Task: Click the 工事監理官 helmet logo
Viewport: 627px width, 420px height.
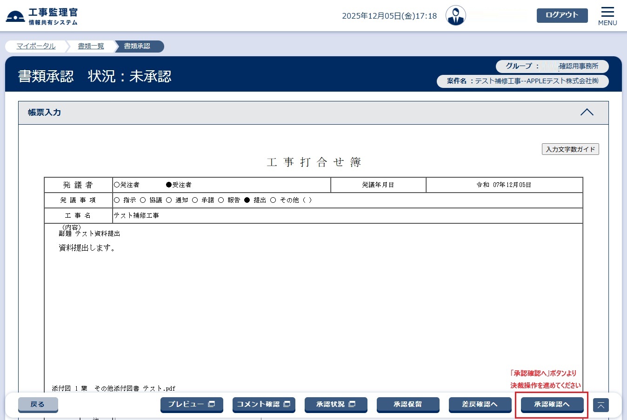Action: 15,16
